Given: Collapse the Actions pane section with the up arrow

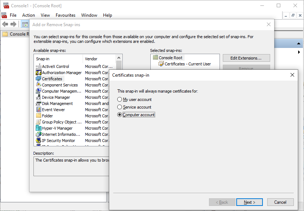Looking at the screenshot, I should (x=299, y=44).
